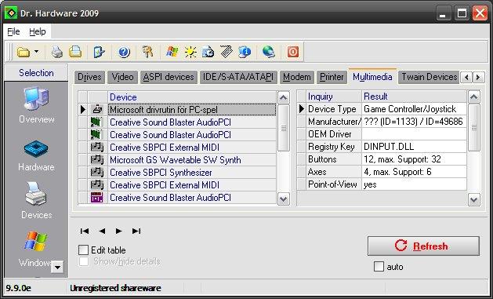
Task: Click the globe network toolbar icon
Action: click(269, 52)
